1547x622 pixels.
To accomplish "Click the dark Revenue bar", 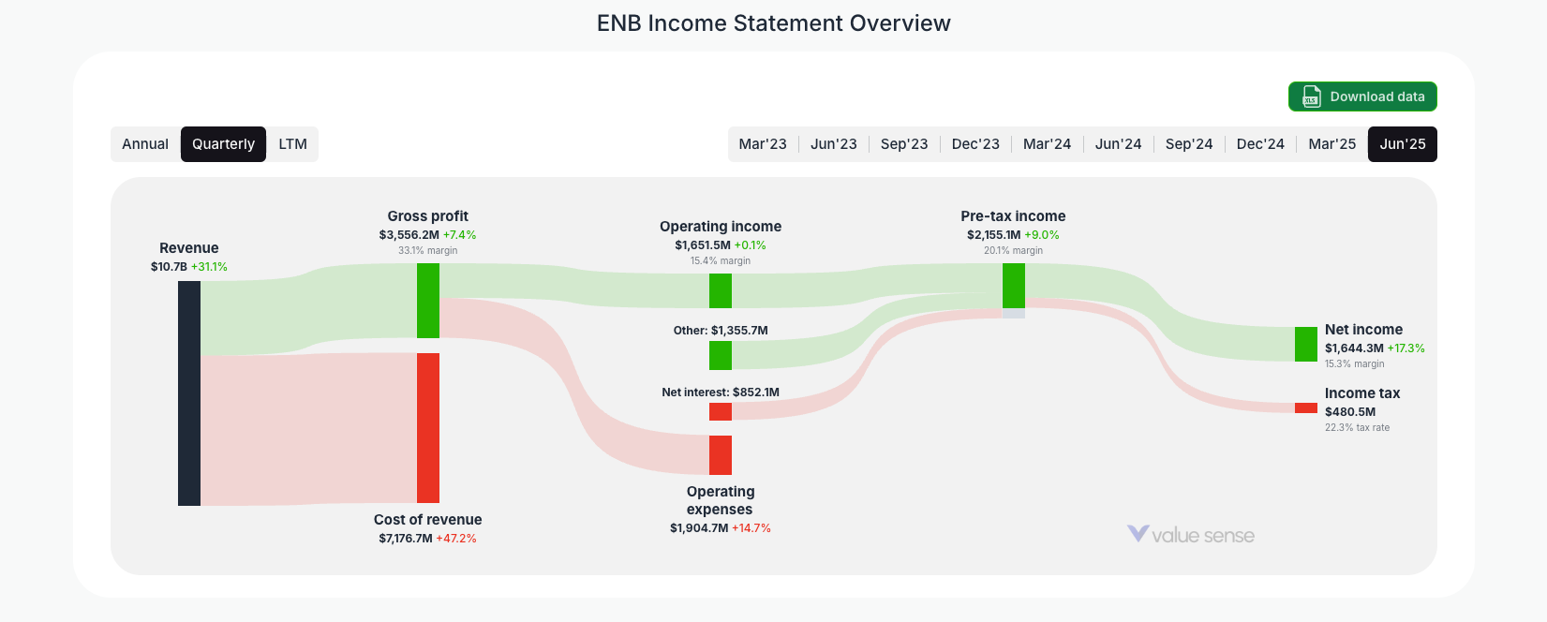I will [x=189, y=393].
